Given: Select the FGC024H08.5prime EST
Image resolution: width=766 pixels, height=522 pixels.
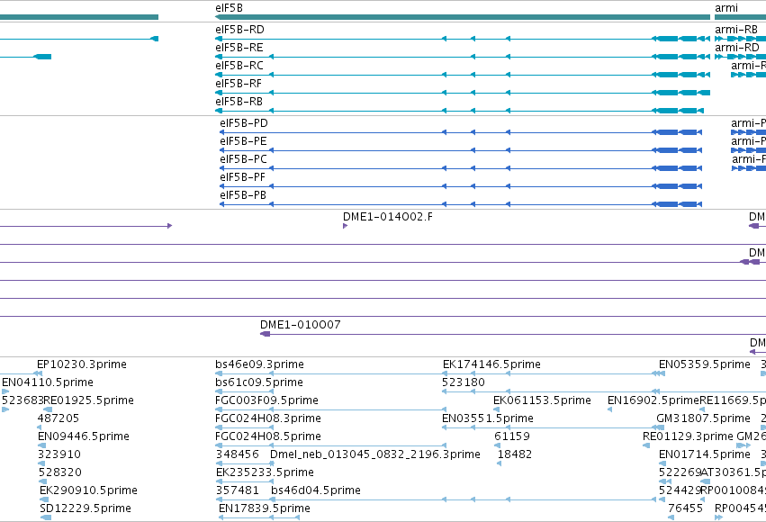Looking at the screenshot, I should click(x=267, y=436).
